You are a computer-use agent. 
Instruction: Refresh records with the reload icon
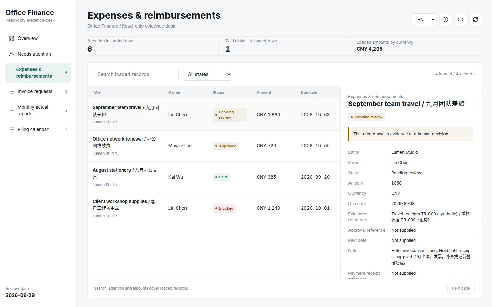(x=475, y=19)
